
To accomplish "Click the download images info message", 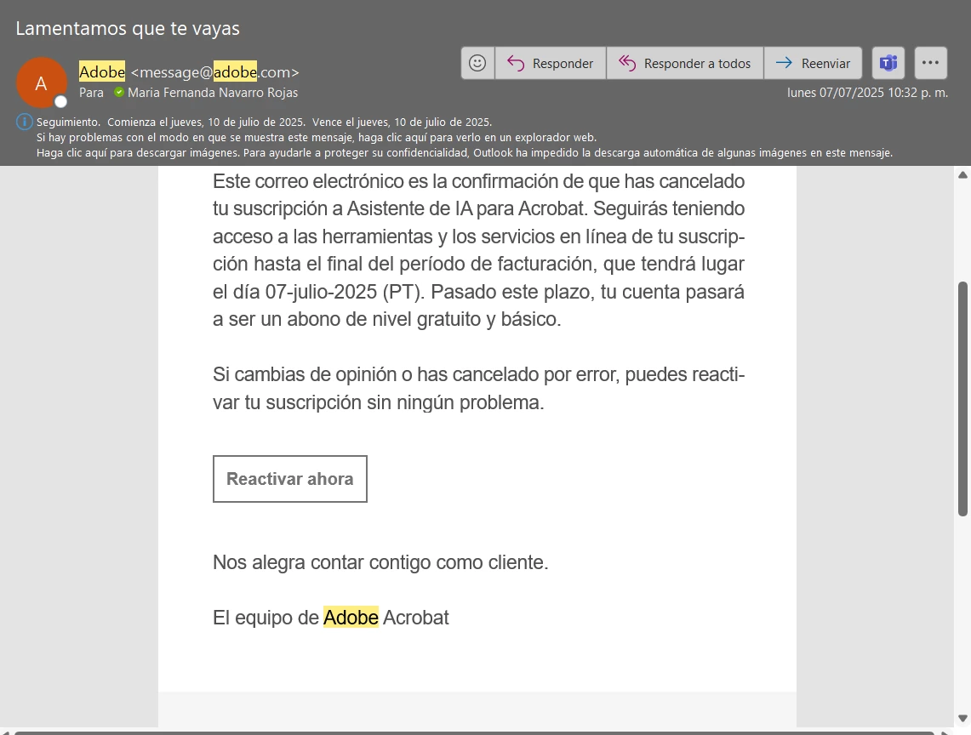I will click(465, 152).
